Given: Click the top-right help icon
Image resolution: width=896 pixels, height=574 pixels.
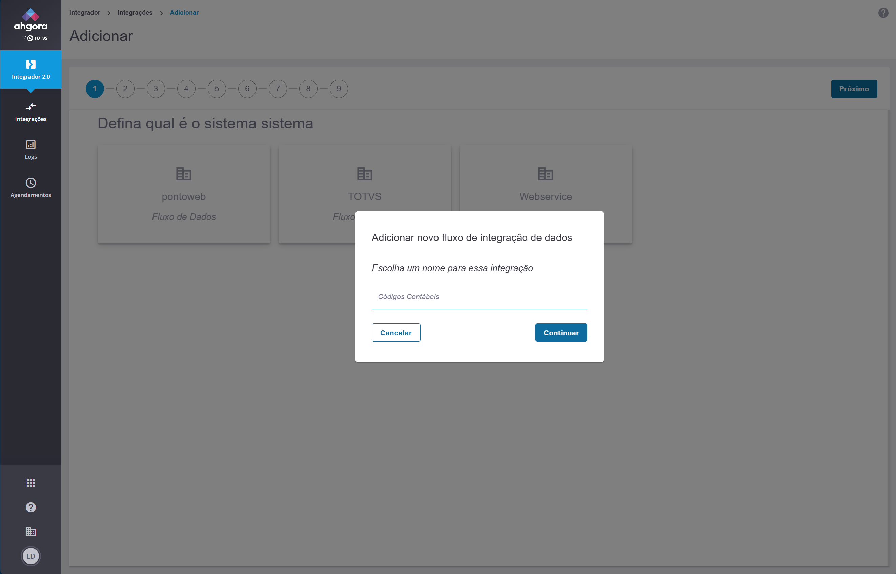Looking at the screenshot, I should [x=883, y=13].
